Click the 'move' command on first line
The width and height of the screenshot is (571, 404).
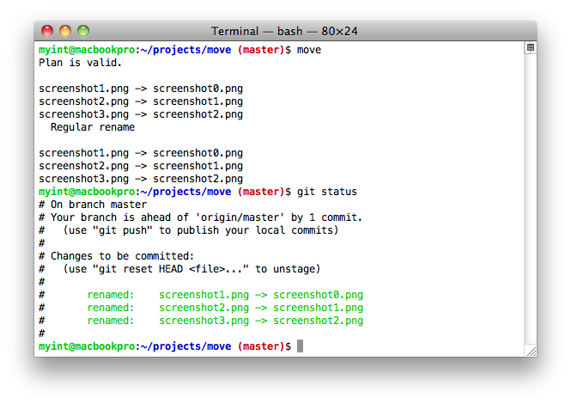coord(309,50)
